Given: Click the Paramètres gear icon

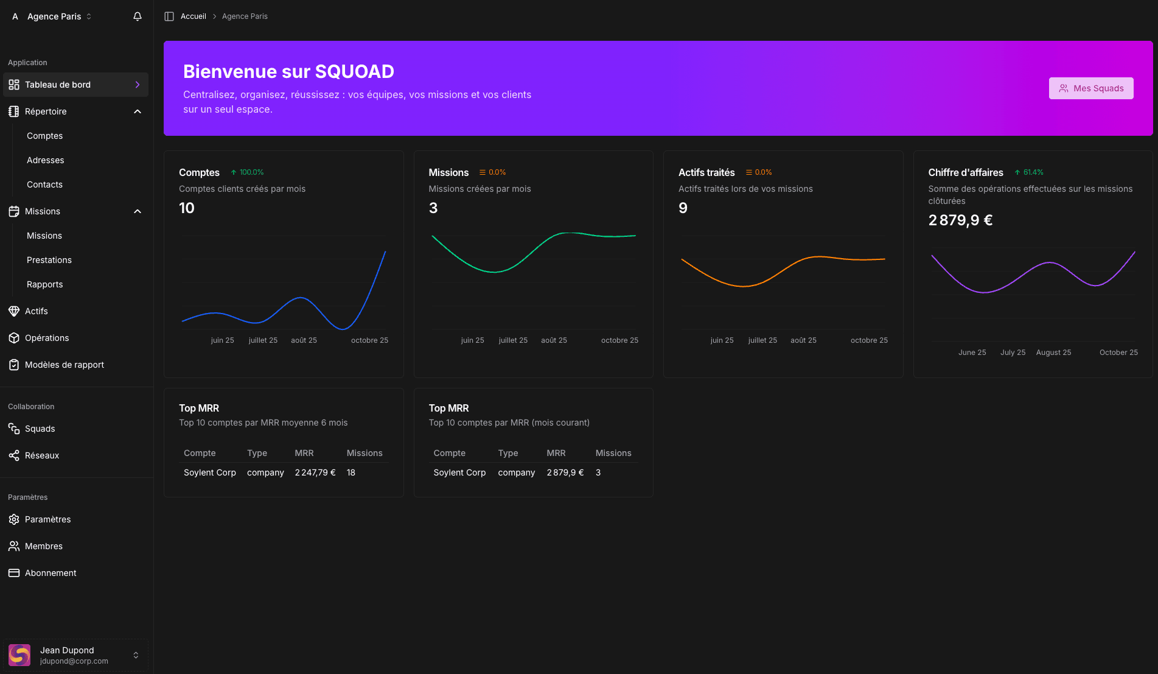Looking at the screenshot, I should click(14, 519).
